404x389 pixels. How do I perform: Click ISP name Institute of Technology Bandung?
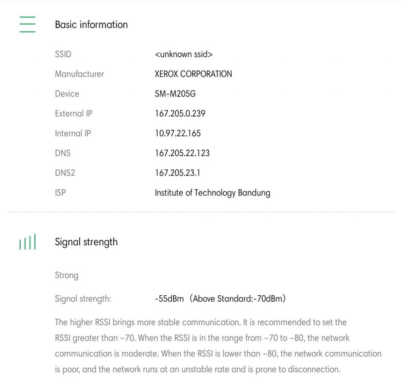212,193
